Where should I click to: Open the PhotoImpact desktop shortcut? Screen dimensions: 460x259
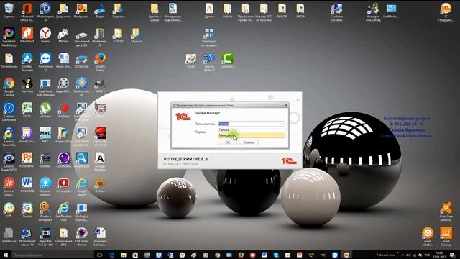pyautogui.click(x=45, y=12)
